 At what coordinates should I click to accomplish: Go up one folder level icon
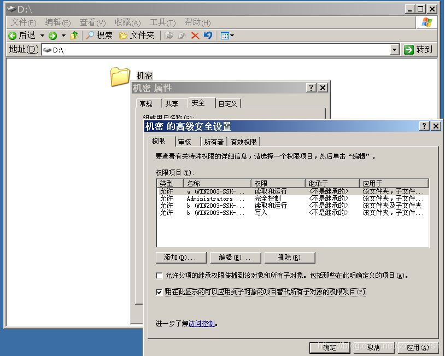74,36
